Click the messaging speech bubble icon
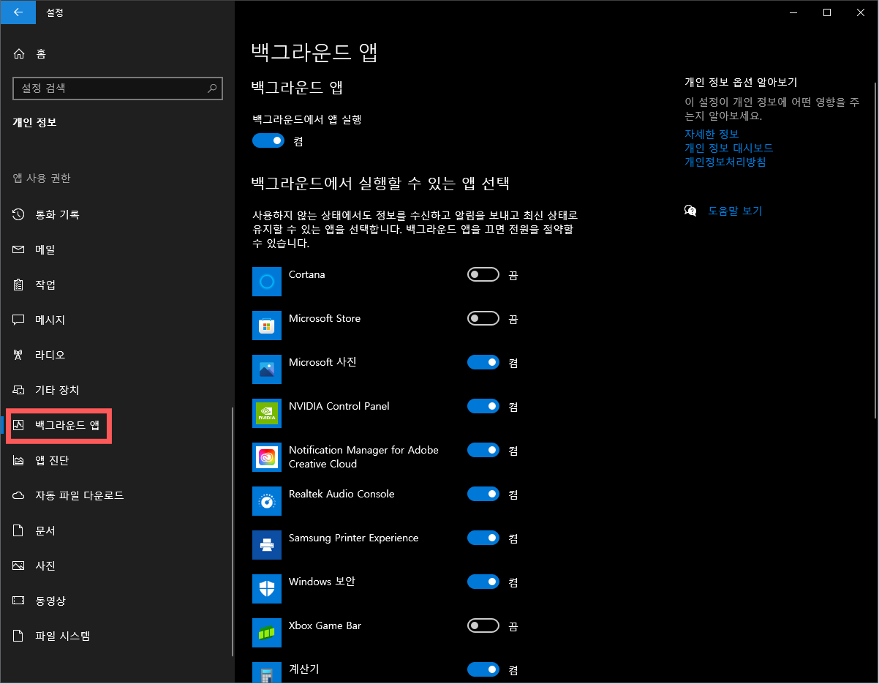Screen dimensions: 879x684 (x=19, y=320)
